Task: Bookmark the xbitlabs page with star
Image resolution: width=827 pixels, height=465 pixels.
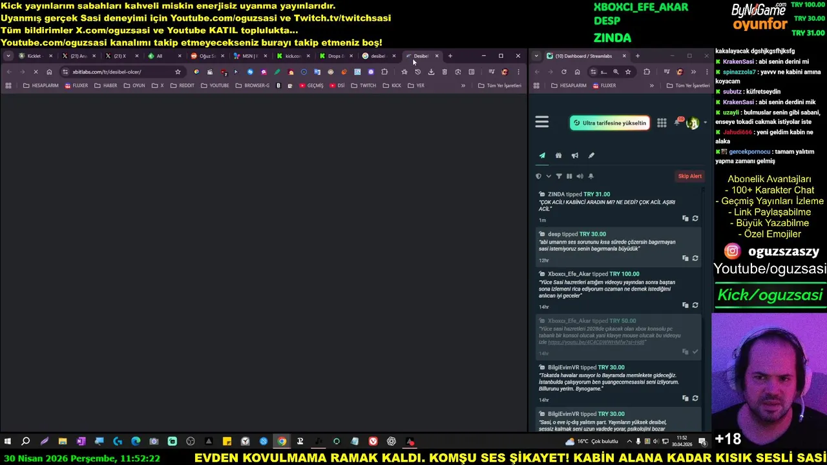Action: tap(178, 72)
